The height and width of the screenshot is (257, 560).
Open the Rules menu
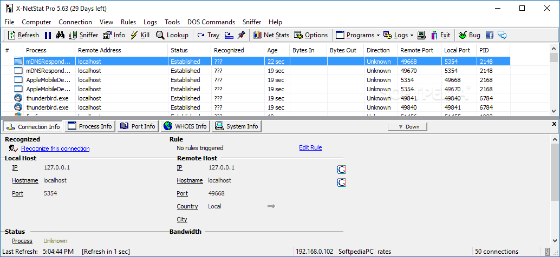point(128,22)
